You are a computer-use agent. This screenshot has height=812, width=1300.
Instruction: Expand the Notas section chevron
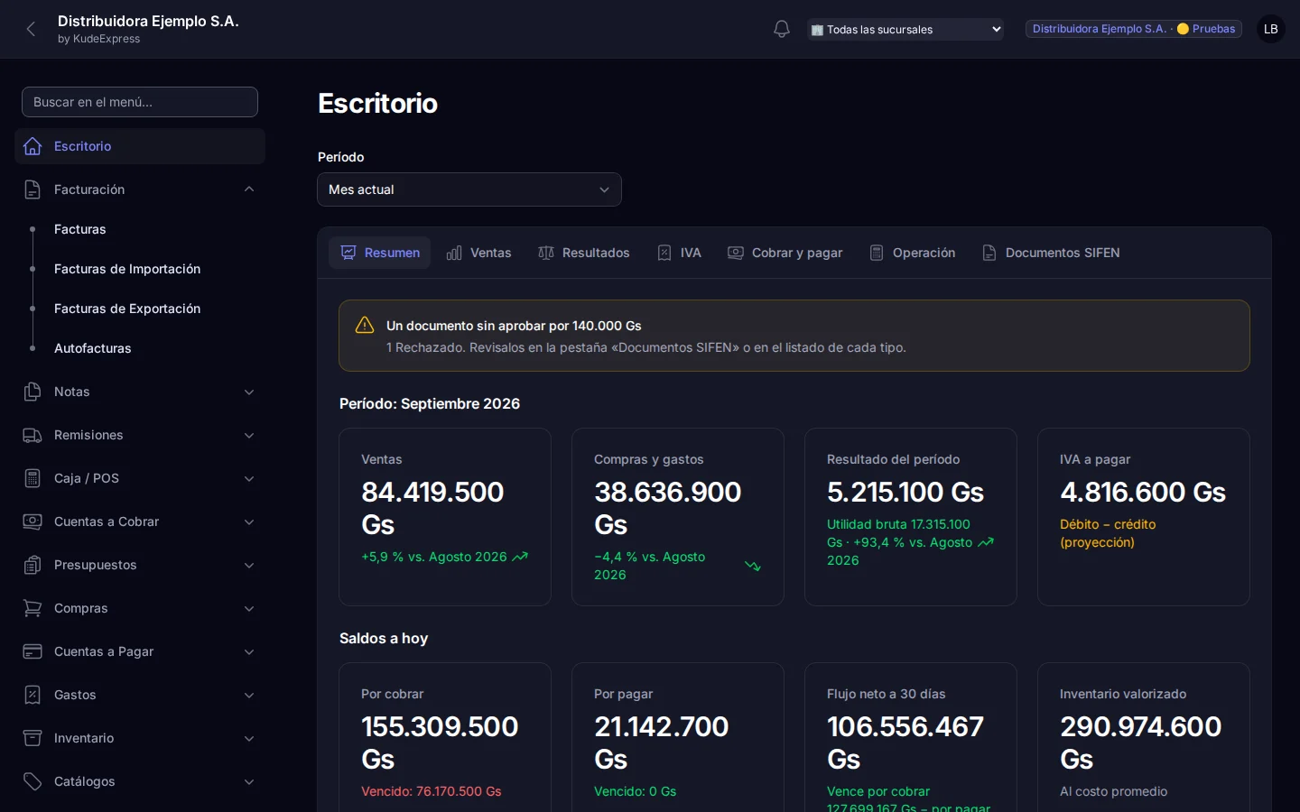point(249,392)
